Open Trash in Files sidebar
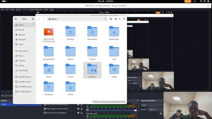 [24, 44]
